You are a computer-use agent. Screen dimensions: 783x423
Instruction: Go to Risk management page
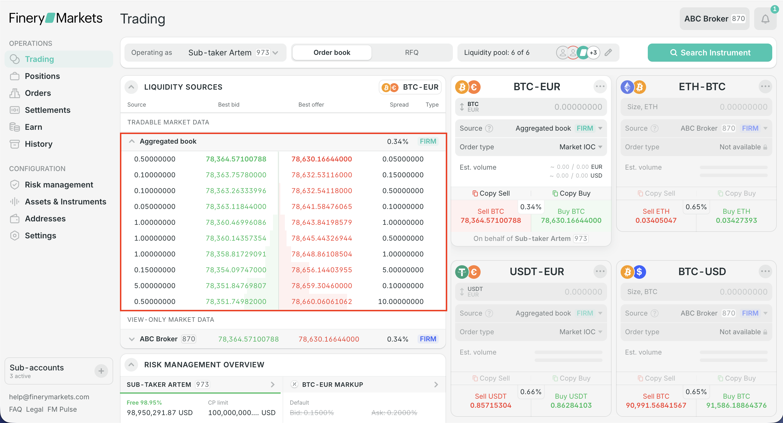[x=59, y=185]
